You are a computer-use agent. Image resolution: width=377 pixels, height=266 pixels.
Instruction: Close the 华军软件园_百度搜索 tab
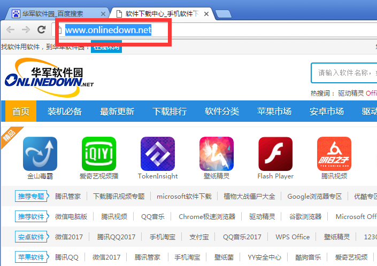[x=103, y=14]
